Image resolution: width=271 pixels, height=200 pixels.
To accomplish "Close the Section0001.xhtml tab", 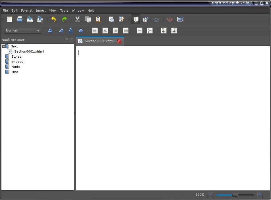I will coord(119,41).
